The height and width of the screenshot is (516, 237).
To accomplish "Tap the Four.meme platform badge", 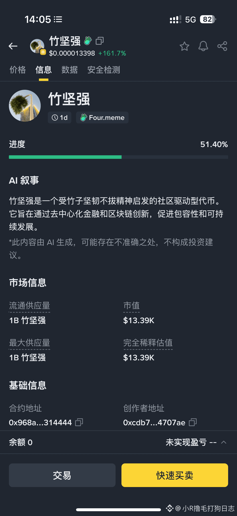I will click(x=102, y=117).
